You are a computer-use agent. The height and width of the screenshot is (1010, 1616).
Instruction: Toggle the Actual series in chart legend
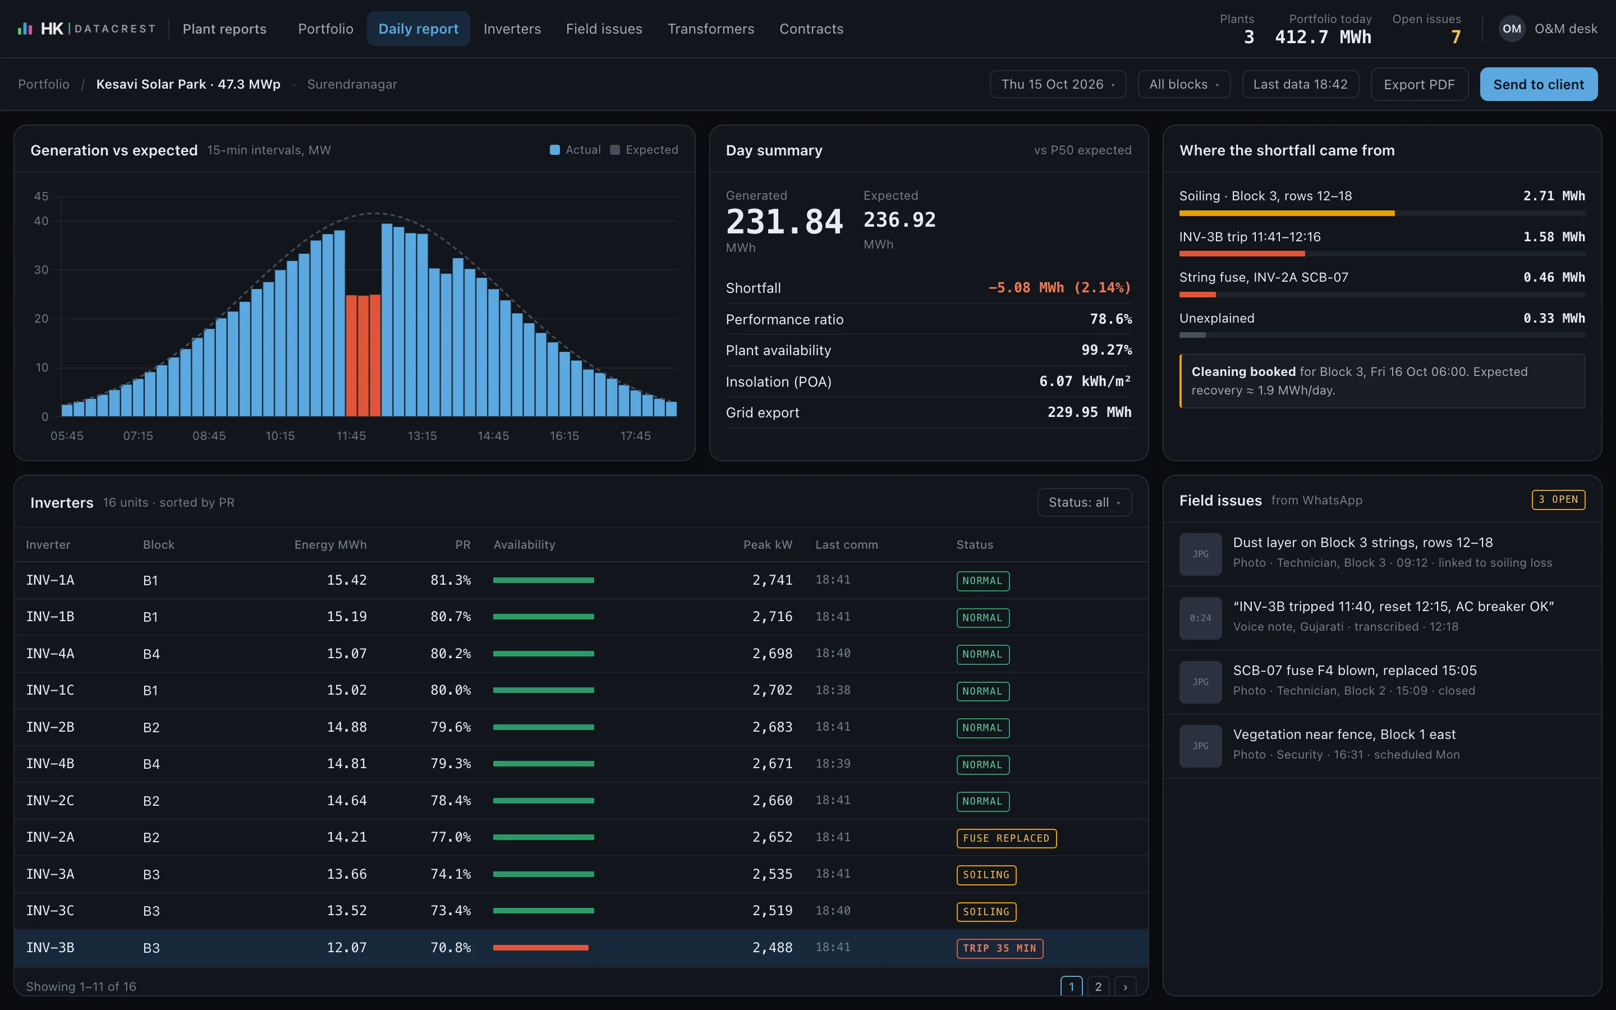[x=575, y=150]
